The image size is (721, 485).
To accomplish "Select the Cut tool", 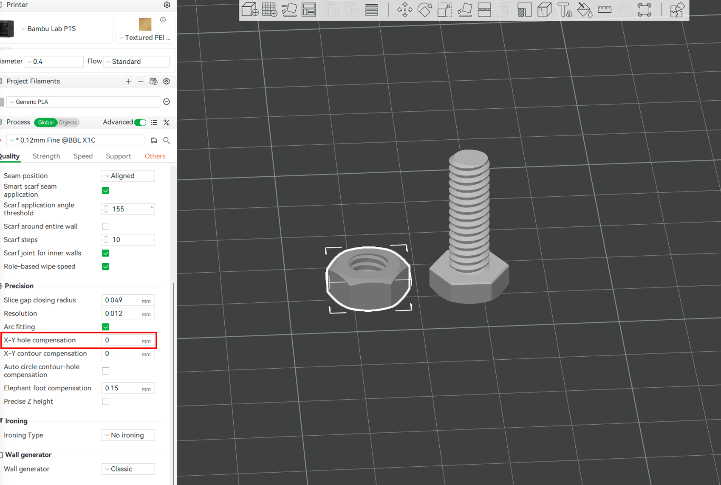I will [484, 9].
